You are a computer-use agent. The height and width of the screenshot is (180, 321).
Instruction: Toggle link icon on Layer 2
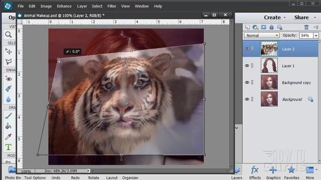point(252,48)
